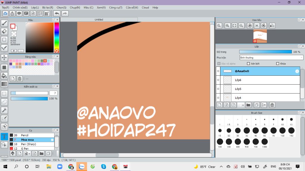Duplicate the current layer
The width and height of the screenshot is (305, 171).
[x=257, y=105]
